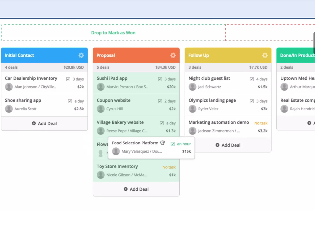Open the Proposal stage settings gear
Viewport: 315px width, 225px height.
click(x=173, y=55)
